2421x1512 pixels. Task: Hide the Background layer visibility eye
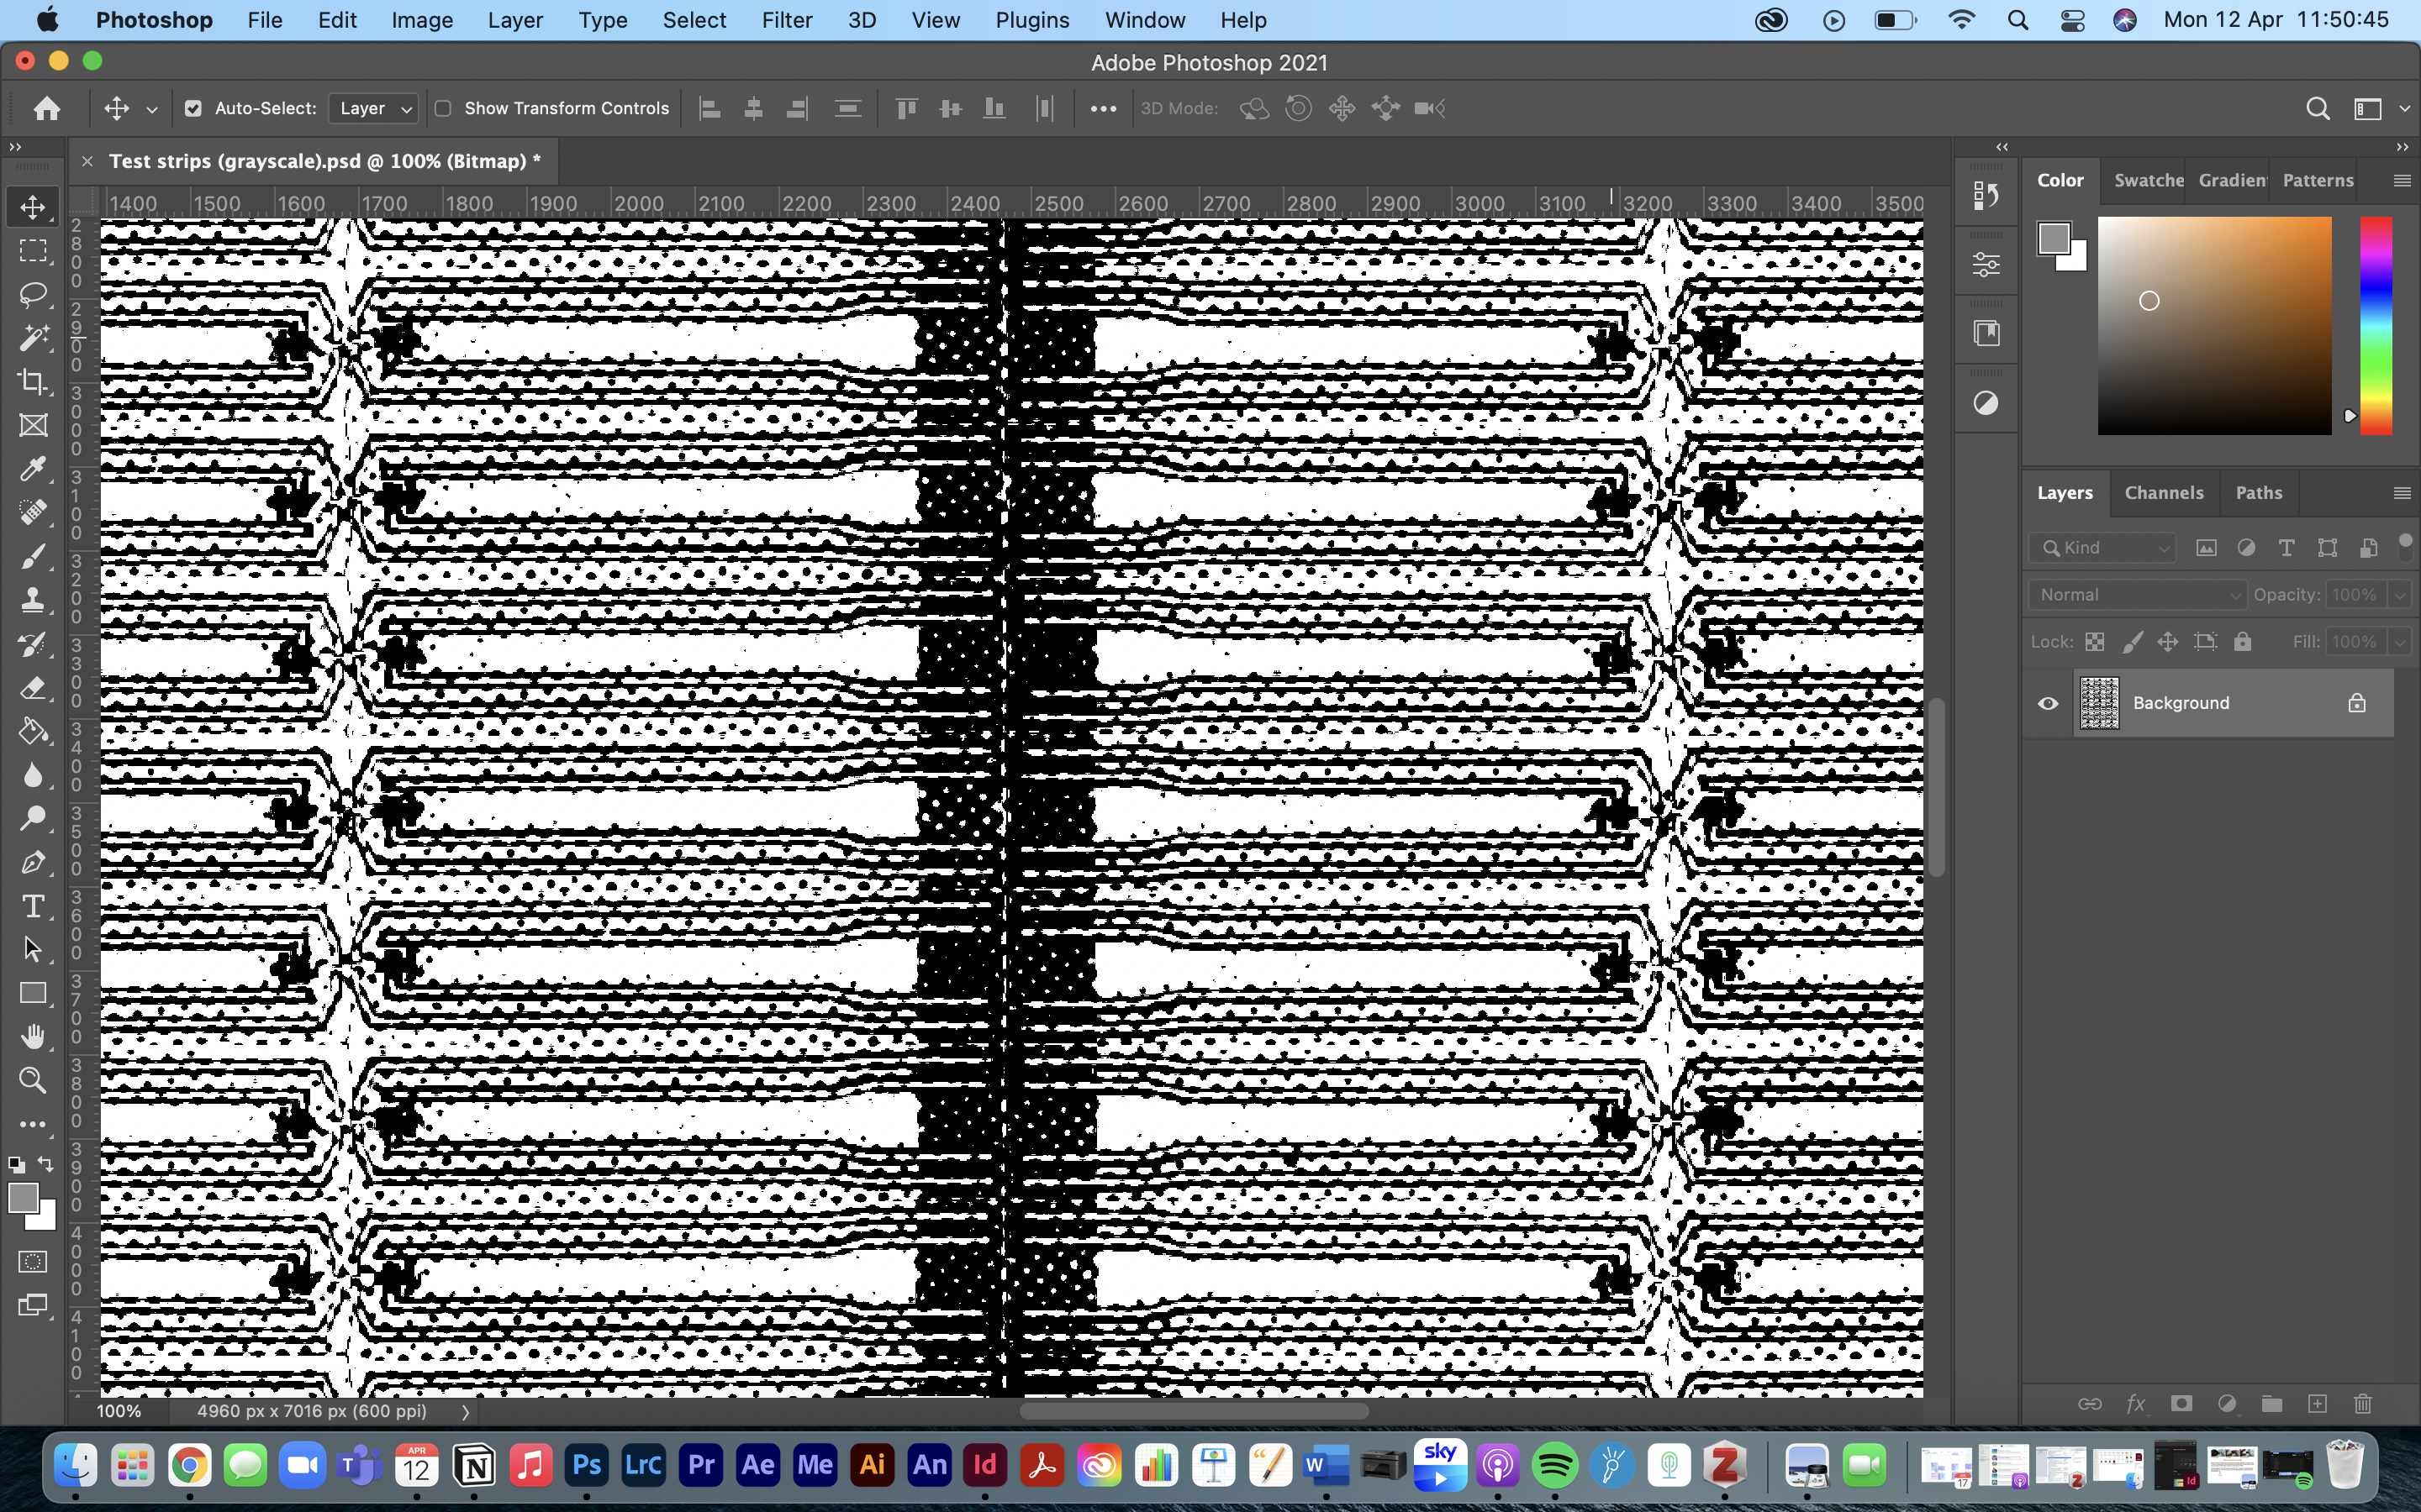click(2048, 703)
